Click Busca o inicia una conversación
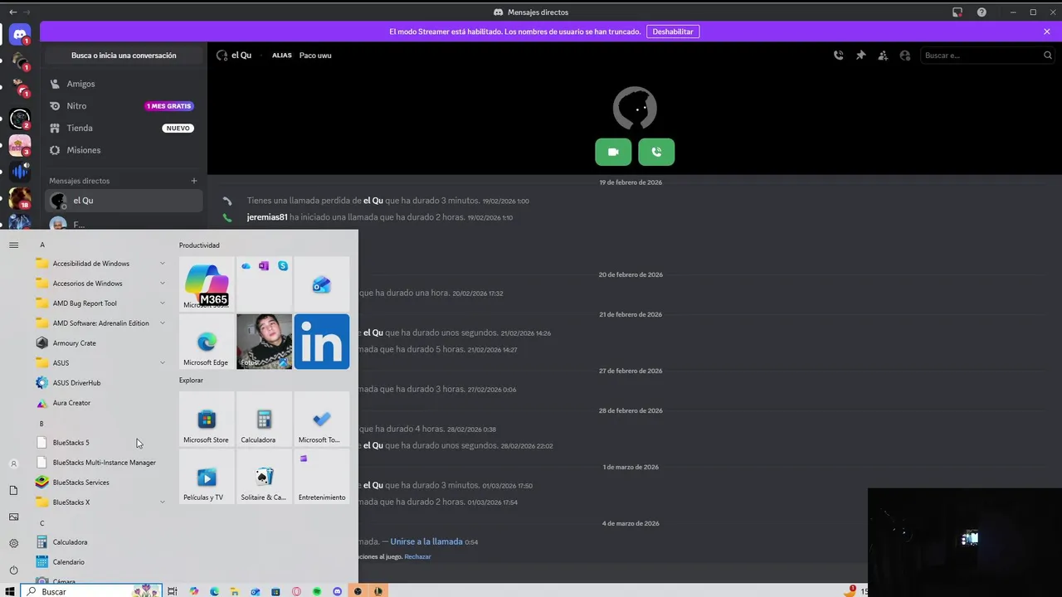 [x=124, y=56]
